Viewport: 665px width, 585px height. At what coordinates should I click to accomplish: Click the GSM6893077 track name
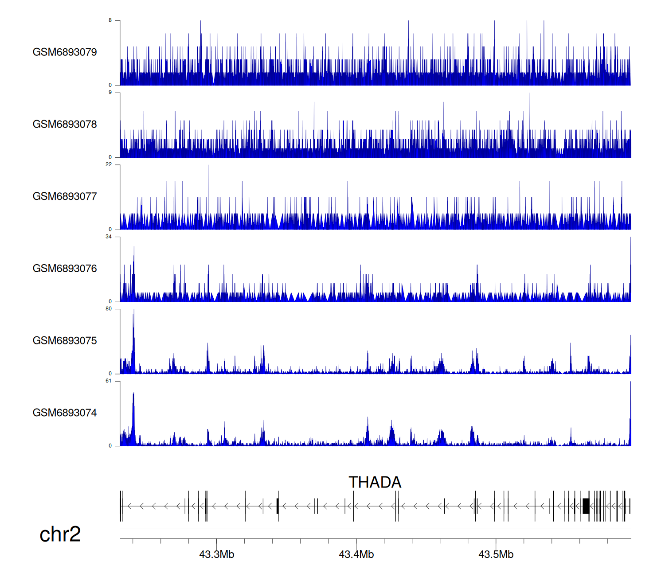click(x=65, y=197)
